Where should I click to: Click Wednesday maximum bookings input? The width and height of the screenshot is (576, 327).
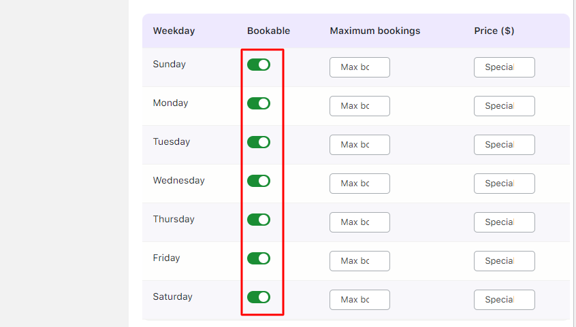359,184
